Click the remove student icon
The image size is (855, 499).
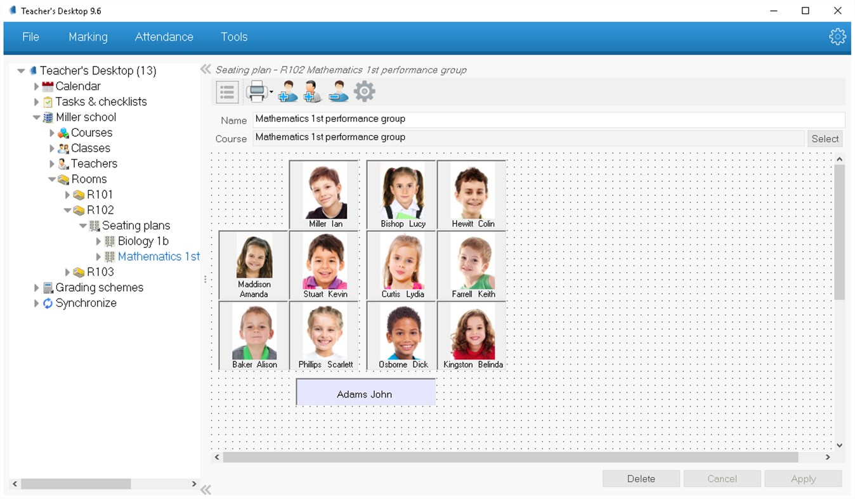pyautogui.click(x=338, y=92)
